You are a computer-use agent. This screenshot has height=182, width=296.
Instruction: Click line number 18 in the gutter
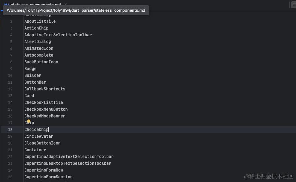click(10, 130)
